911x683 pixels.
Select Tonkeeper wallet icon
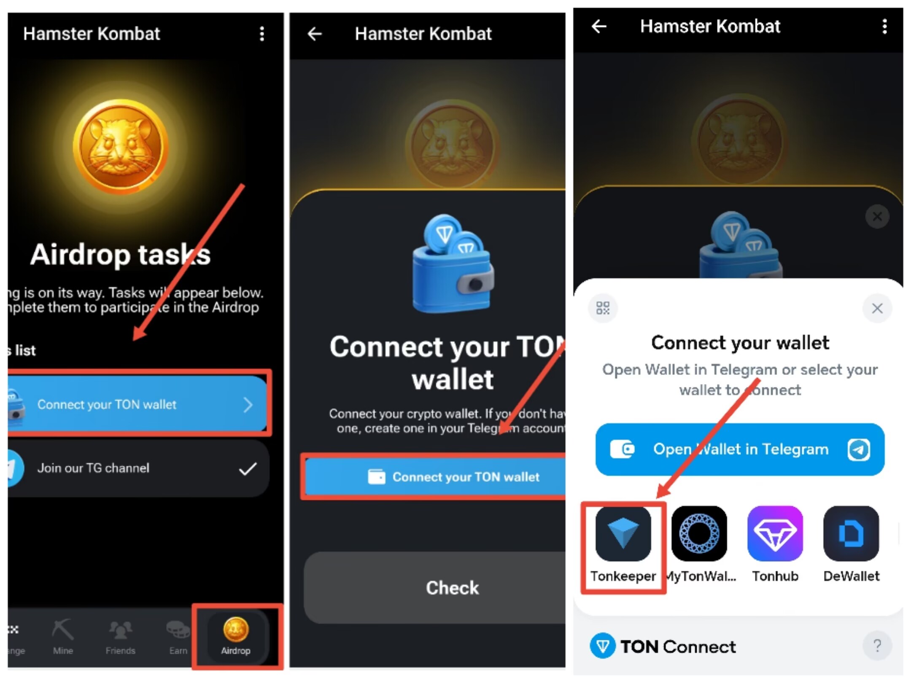tap(626, 541)
